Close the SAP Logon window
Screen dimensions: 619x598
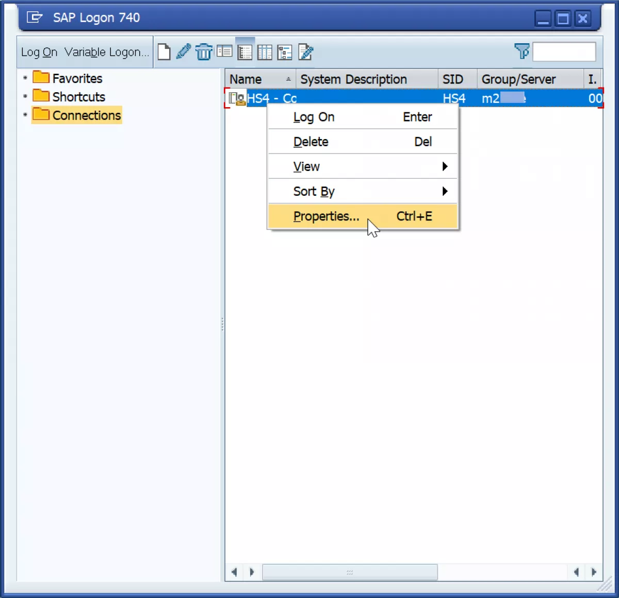pyautogui.click(x=583, y=19)
